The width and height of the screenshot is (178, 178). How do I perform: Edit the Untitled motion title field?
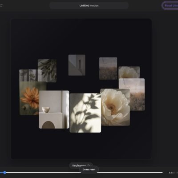[89, 6]
